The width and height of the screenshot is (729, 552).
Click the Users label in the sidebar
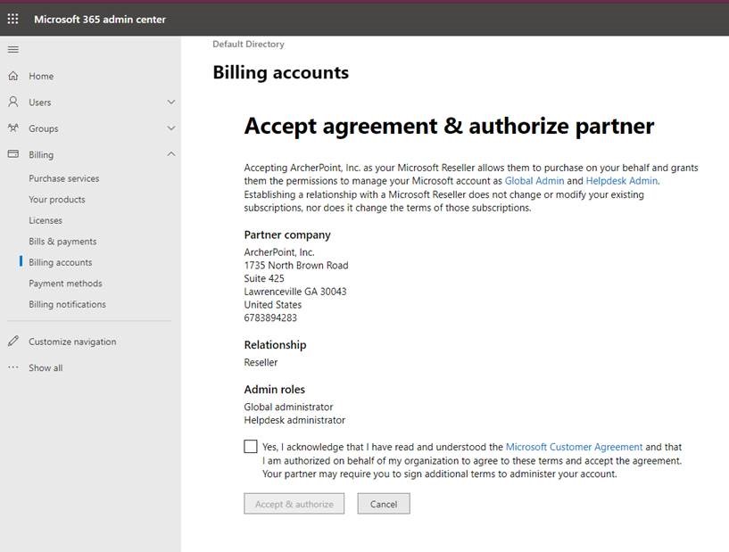pos(39,103)
